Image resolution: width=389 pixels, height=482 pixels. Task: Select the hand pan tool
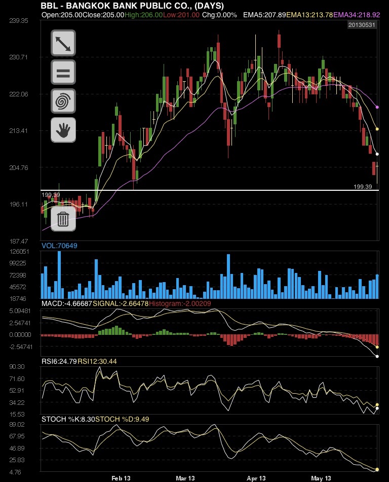[x=63, y=130]
